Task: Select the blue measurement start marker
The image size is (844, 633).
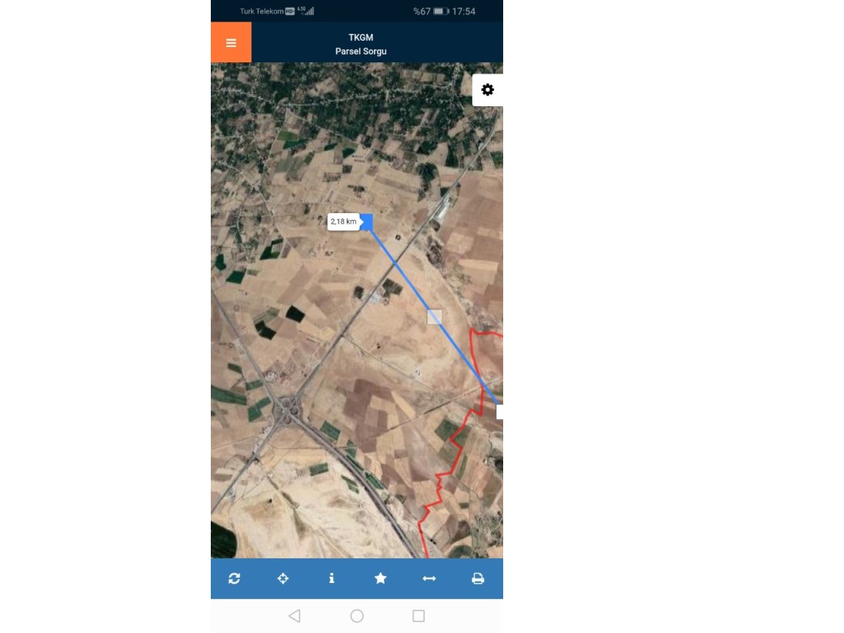Action: (x=367, y=222)
